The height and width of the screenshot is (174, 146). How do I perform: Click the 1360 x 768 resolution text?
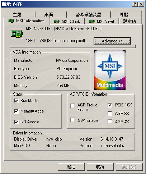click(x=55, y=41)
